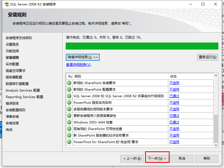Open 不适用 status for 现有场的 SharePoint 可用性检查
224x168 pixels.
[x=174, y=129]
